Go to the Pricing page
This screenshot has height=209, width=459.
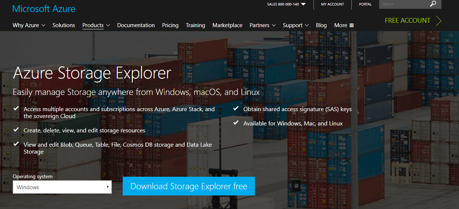170,25
